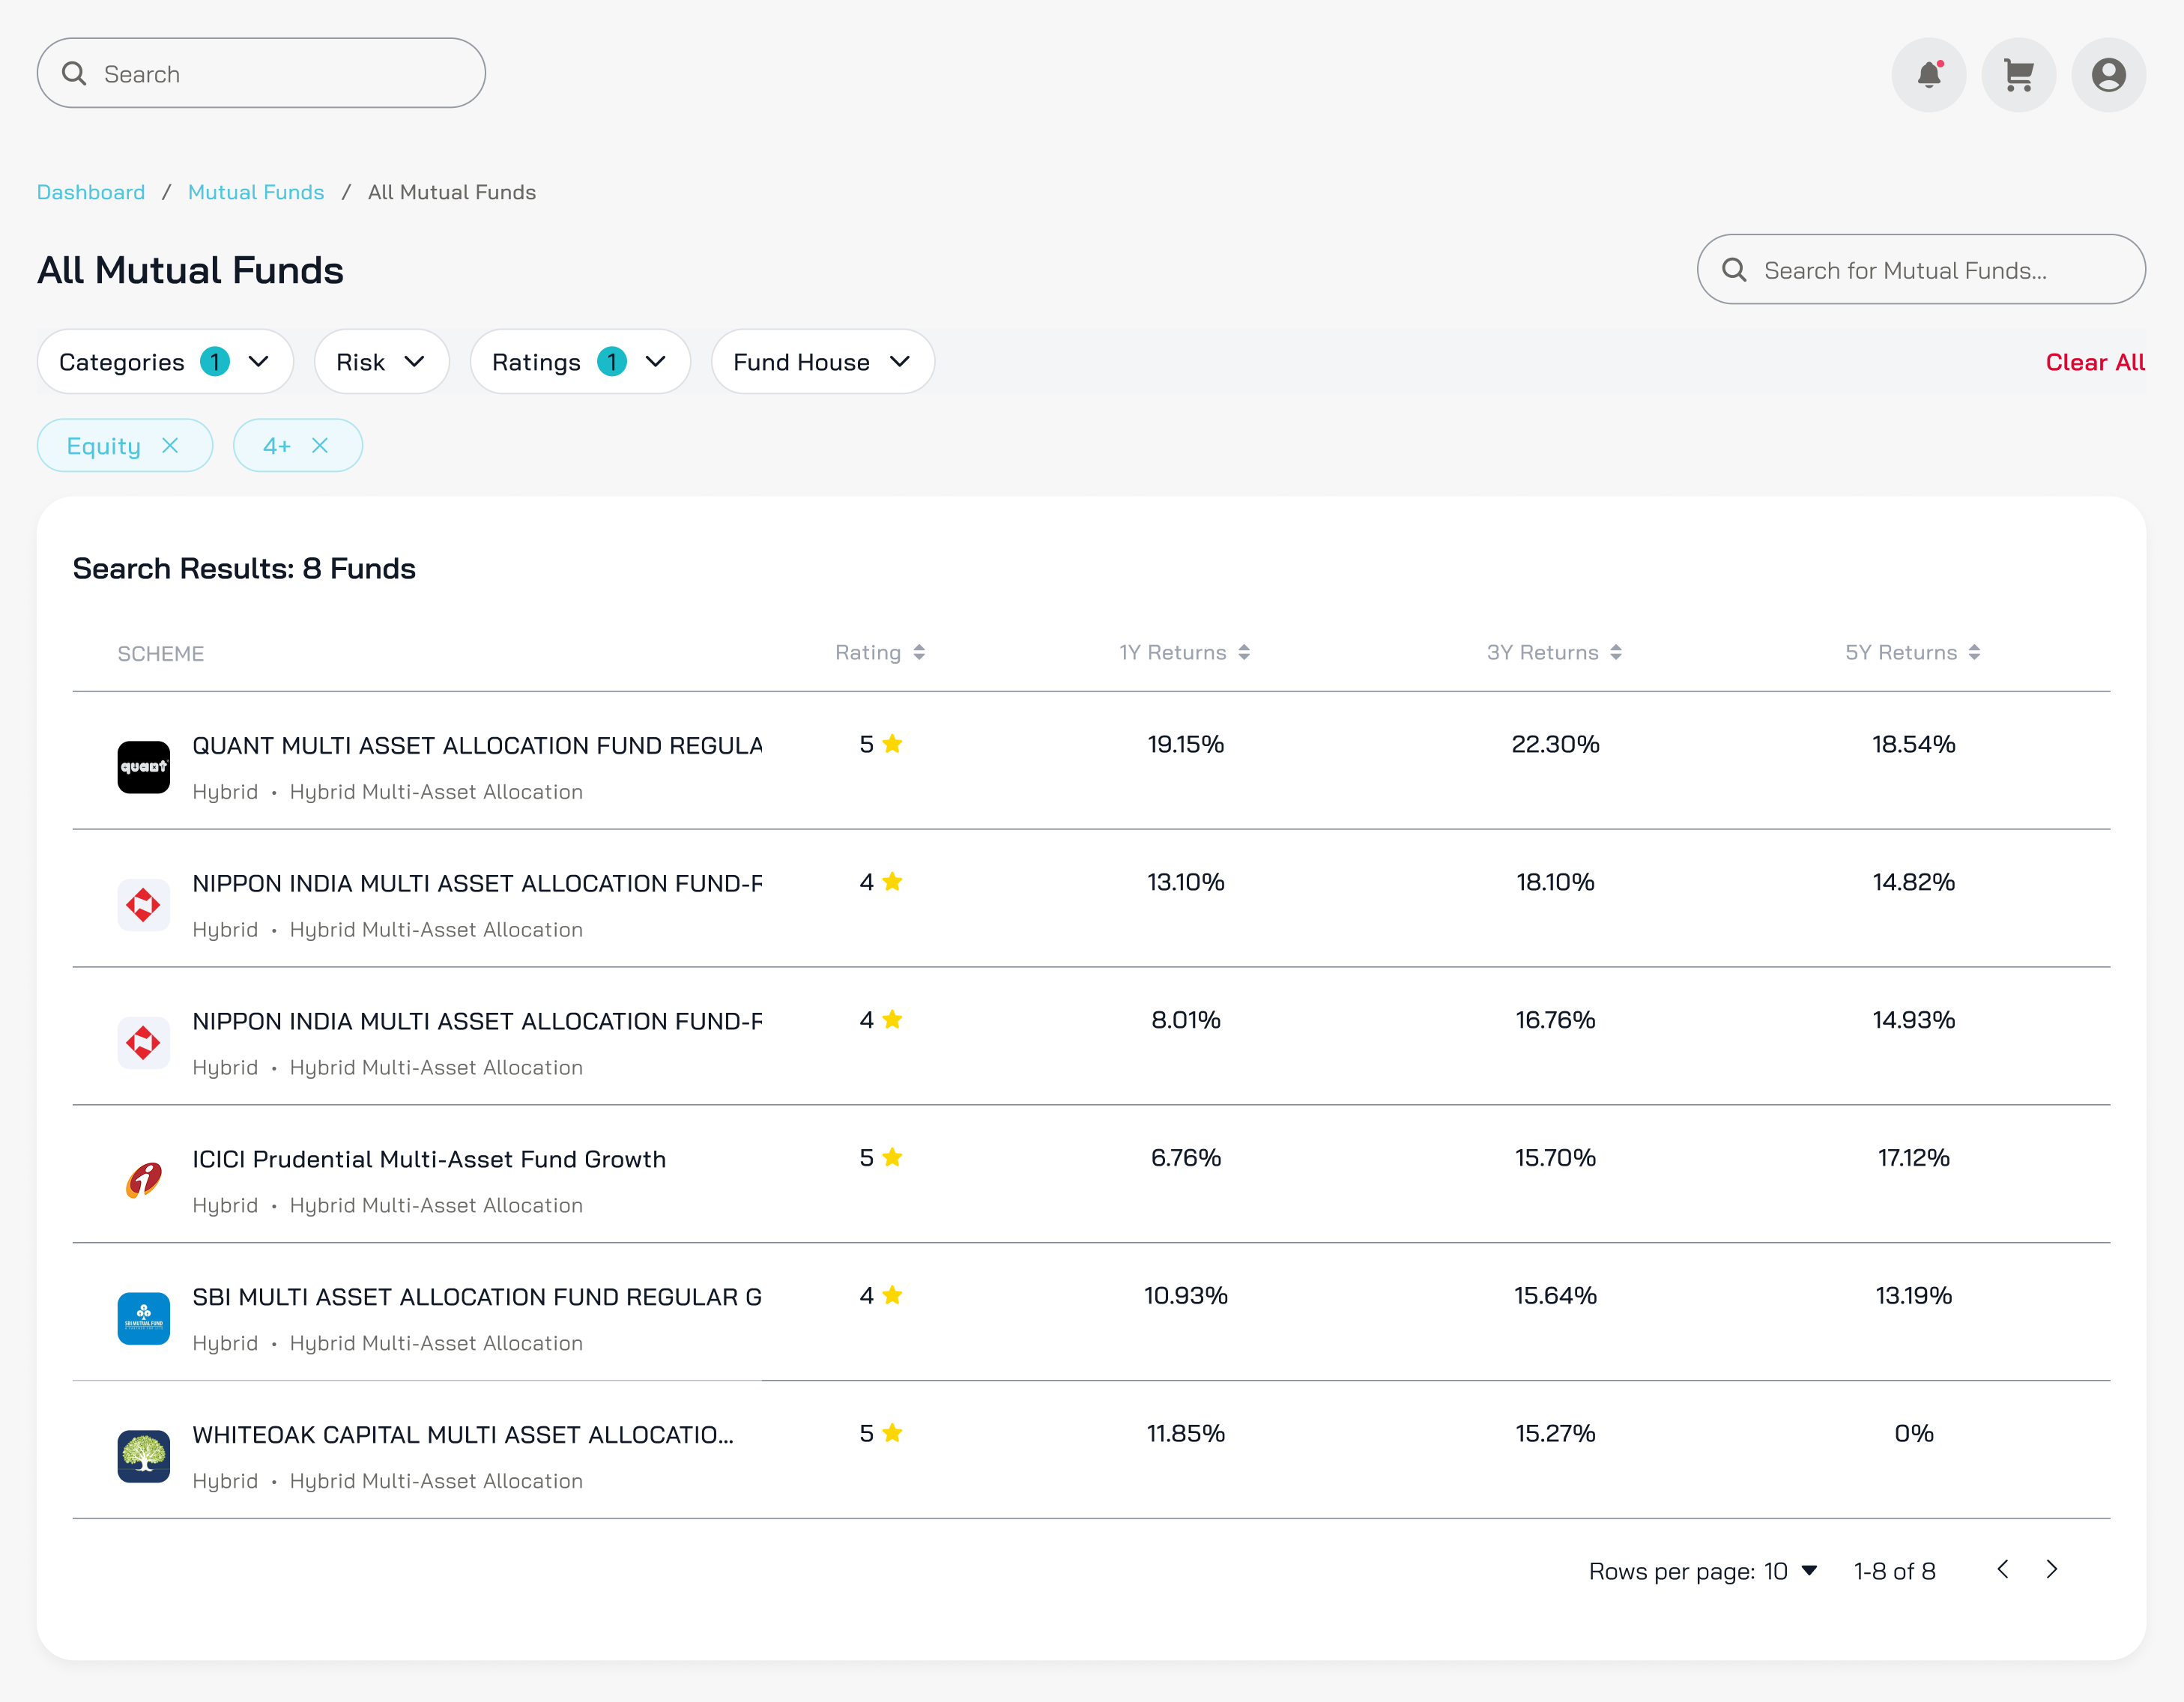Sort by the 3Y Returns sort arrows

click(1616, 652)
